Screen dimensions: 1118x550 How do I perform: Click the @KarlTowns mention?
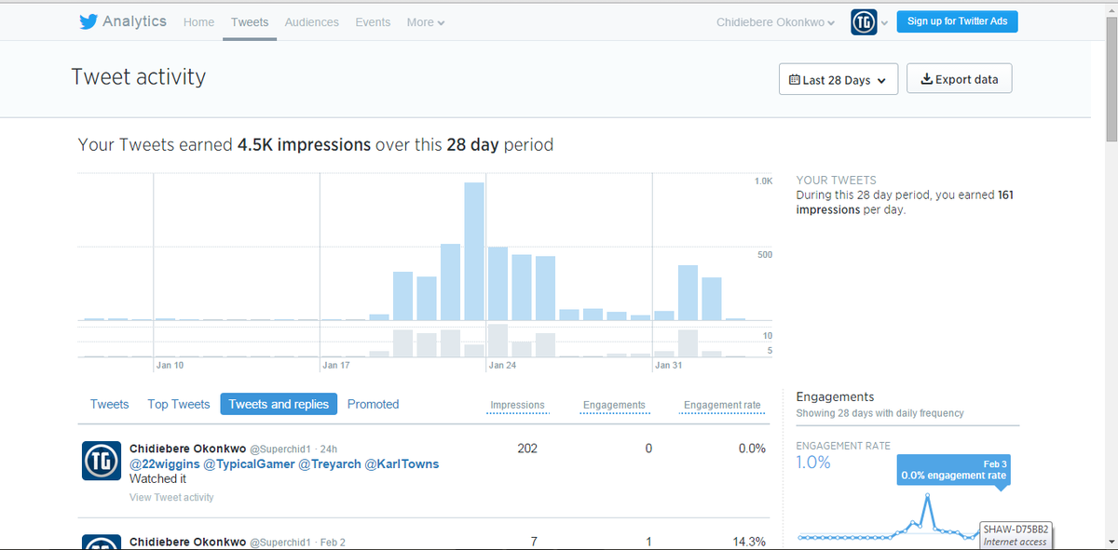[402, 464]
